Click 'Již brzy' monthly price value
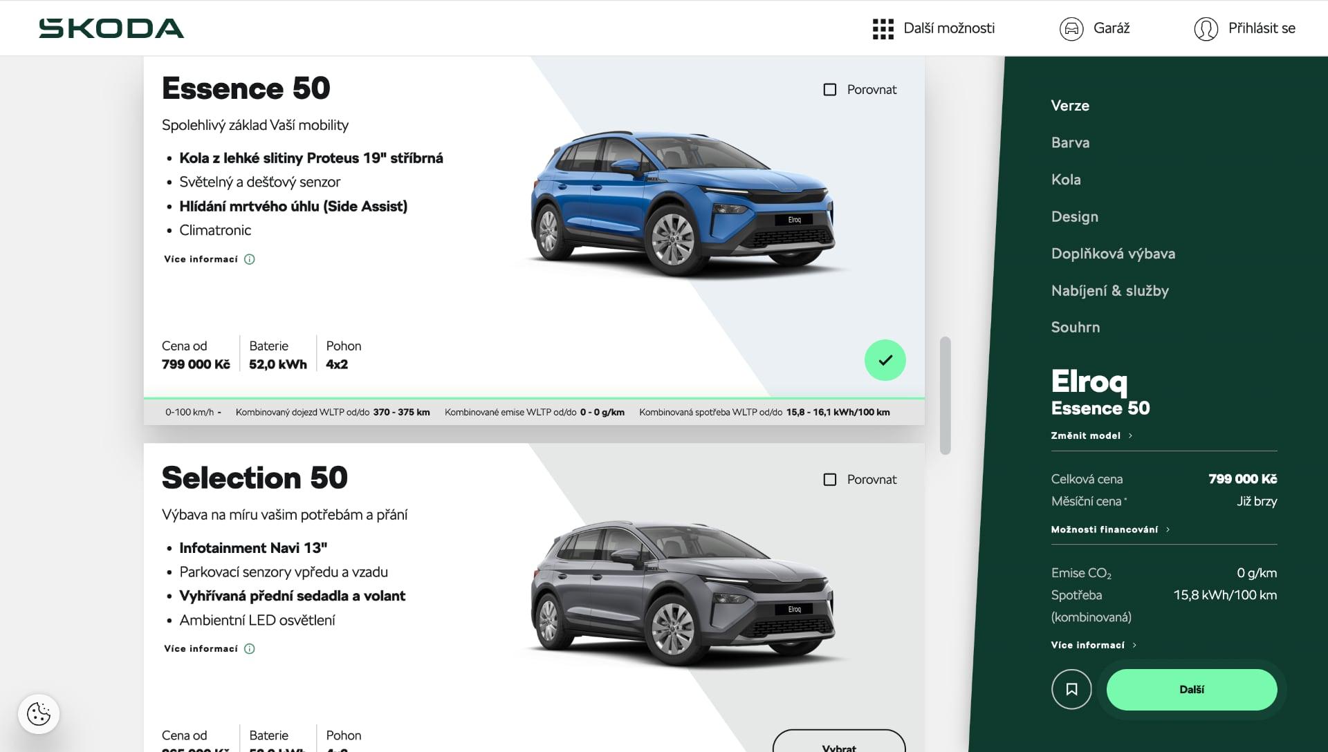Image resolution: width=1328 pixels, height=752 pixels. 1257,501
